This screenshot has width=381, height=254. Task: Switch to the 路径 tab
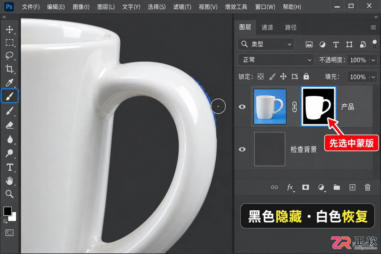[x=291, y=28]
